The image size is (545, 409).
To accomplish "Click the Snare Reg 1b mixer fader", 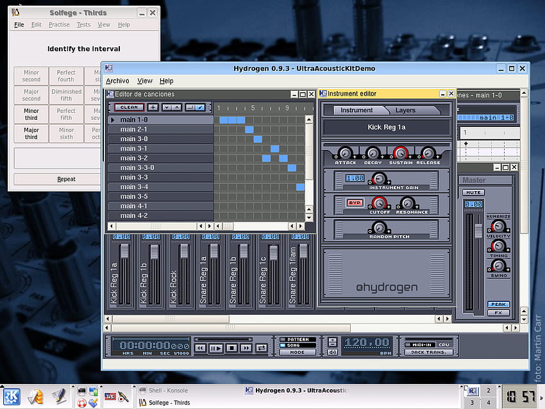I will [244, 251].
